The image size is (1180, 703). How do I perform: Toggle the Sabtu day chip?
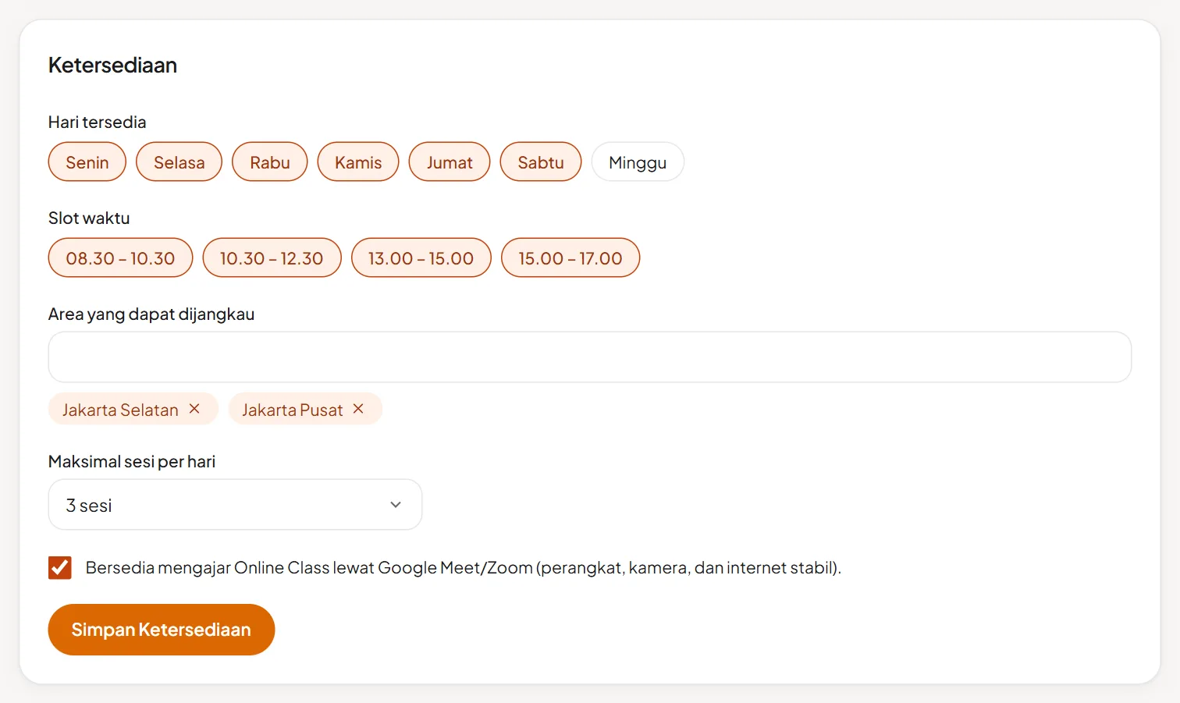pyautogui.click(x=541, y=162)
